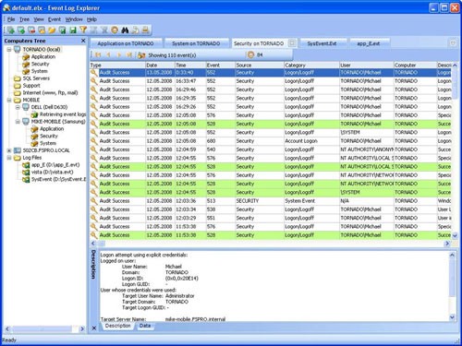Sort by the Source column header

[x=260, y=66]
